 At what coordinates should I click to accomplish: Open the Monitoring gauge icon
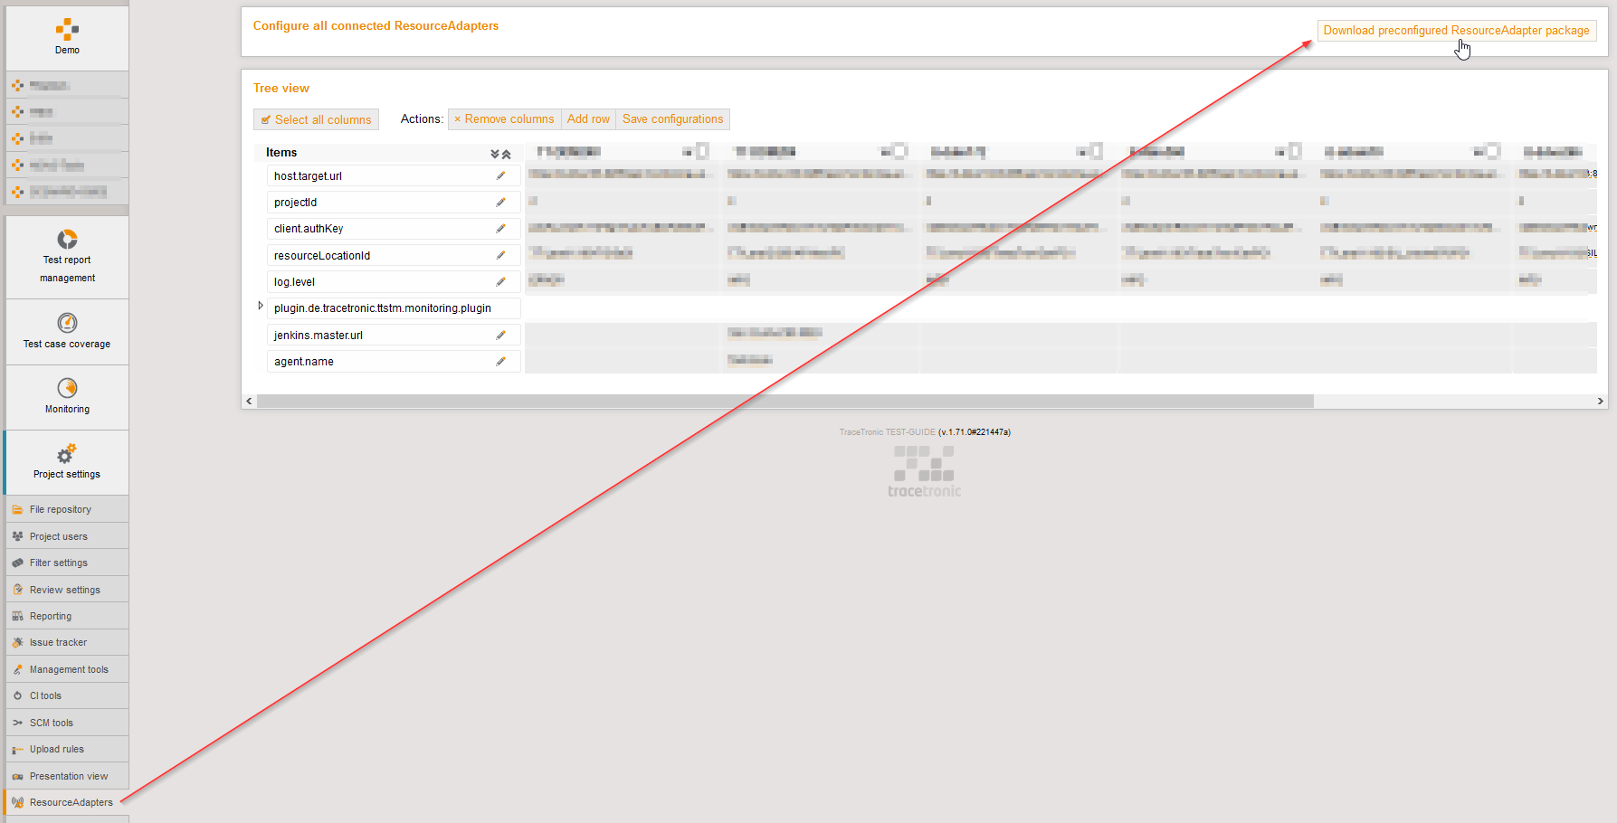67,396
